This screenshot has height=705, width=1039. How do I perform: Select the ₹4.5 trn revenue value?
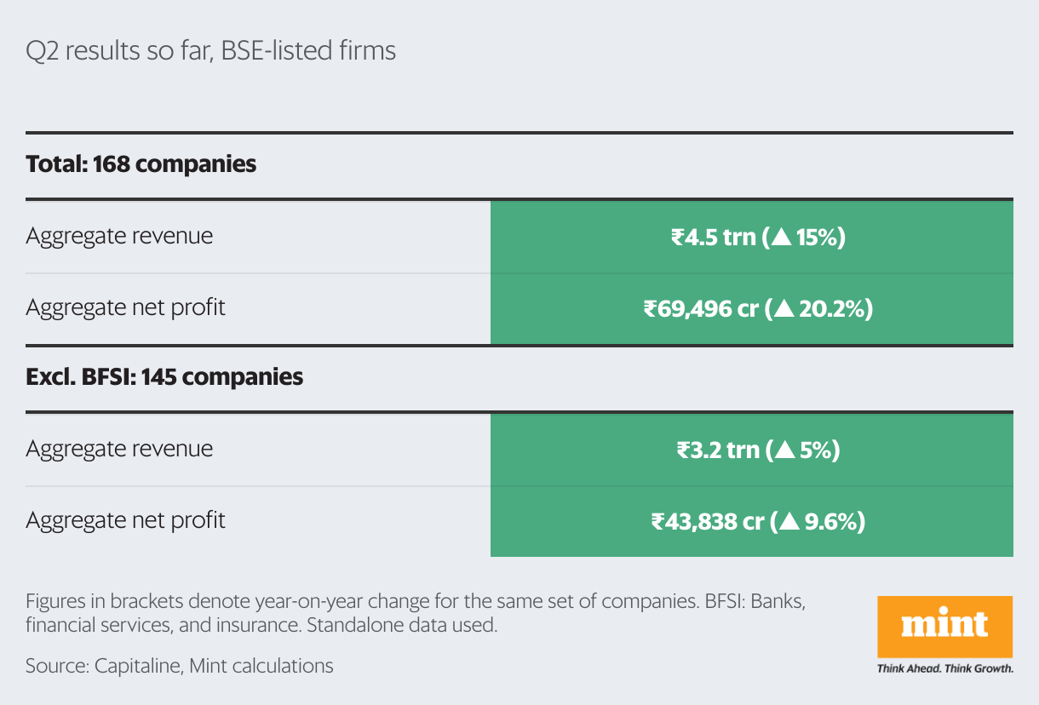point(713,237)
